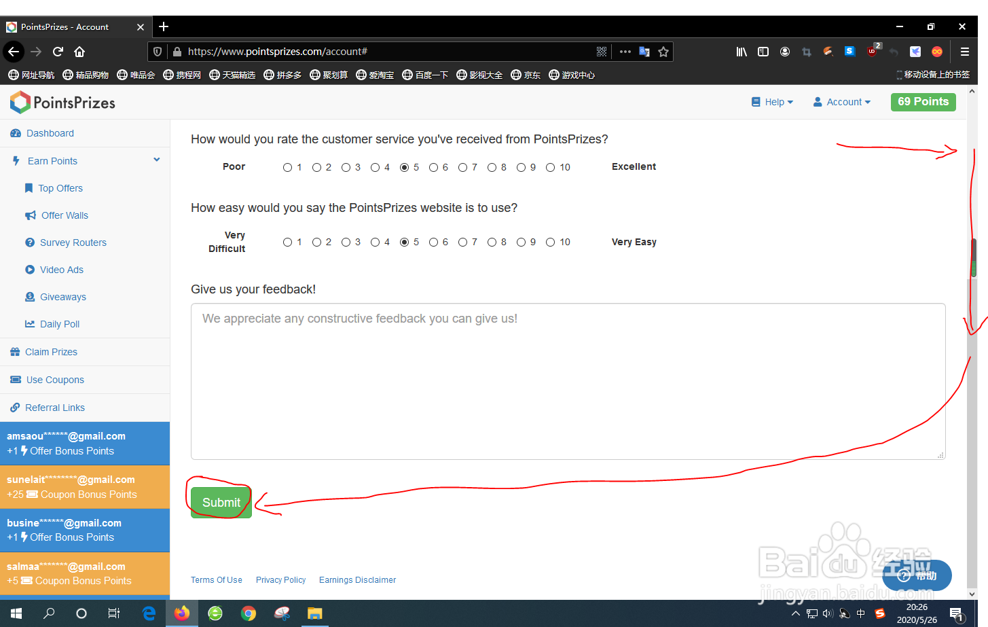The width and height of the screenshot is (988, 627).
Task: Click inside the feedback text area
Action: (568, 382)
